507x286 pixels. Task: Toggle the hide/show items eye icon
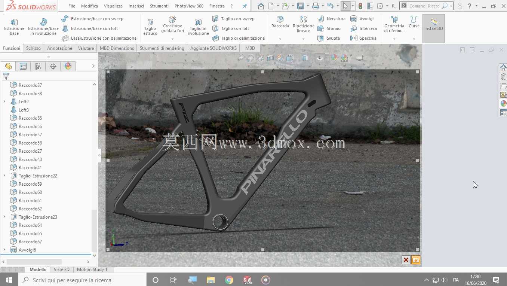(x=320, y=58)
